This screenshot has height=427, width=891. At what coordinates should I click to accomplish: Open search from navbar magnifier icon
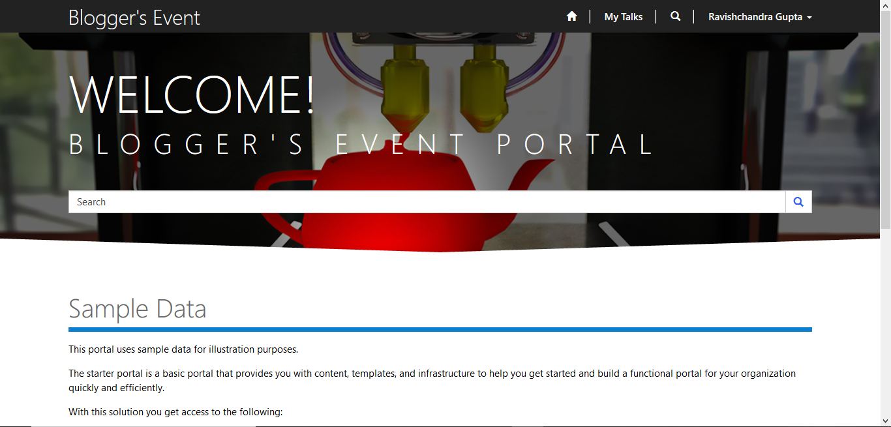[x=675, y=16]
